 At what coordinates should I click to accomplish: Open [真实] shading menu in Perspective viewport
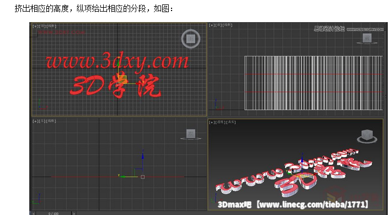click(x=231, y=122)
